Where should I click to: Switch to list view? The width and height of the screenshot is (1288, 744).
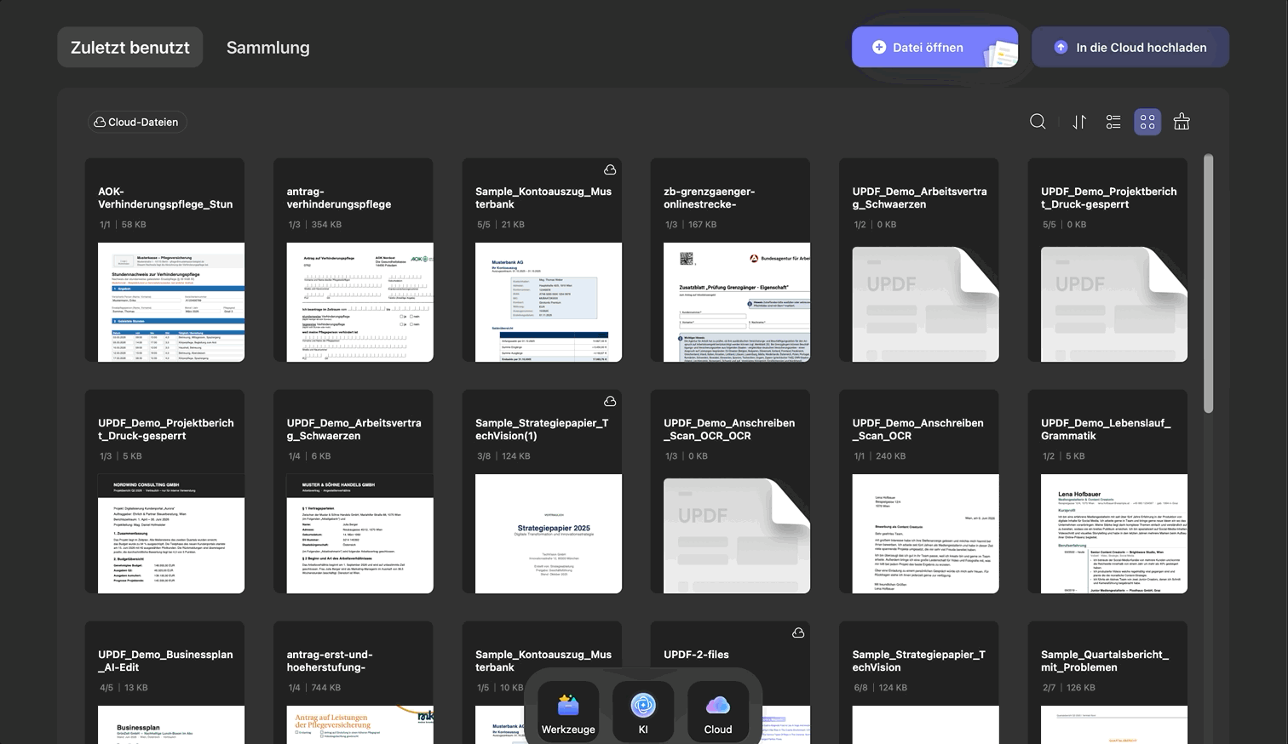pos(1113,122)
